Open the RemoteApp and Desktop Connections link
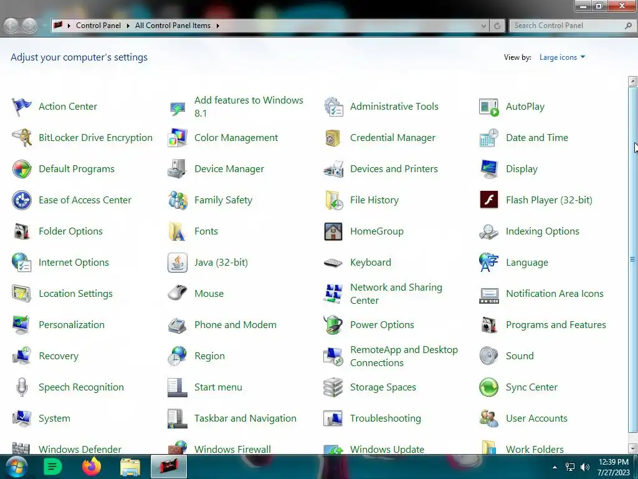Image resolution: width=638 pixels, height=479 pixels. (x=404, y=356)
